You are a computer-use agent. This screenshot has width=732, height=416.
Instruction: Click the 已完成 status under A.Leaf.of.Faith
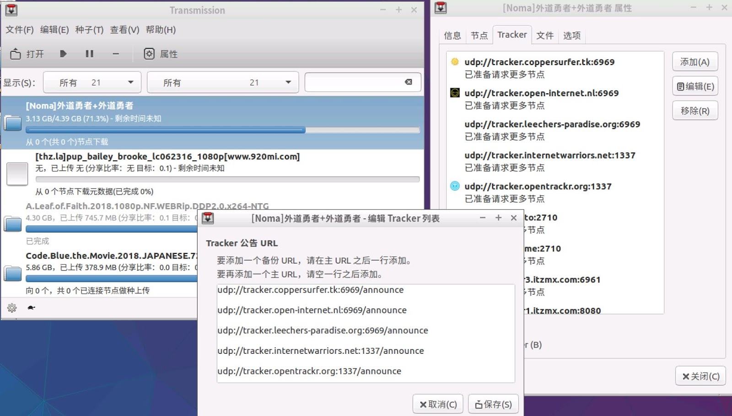click(x=38, y=241)
